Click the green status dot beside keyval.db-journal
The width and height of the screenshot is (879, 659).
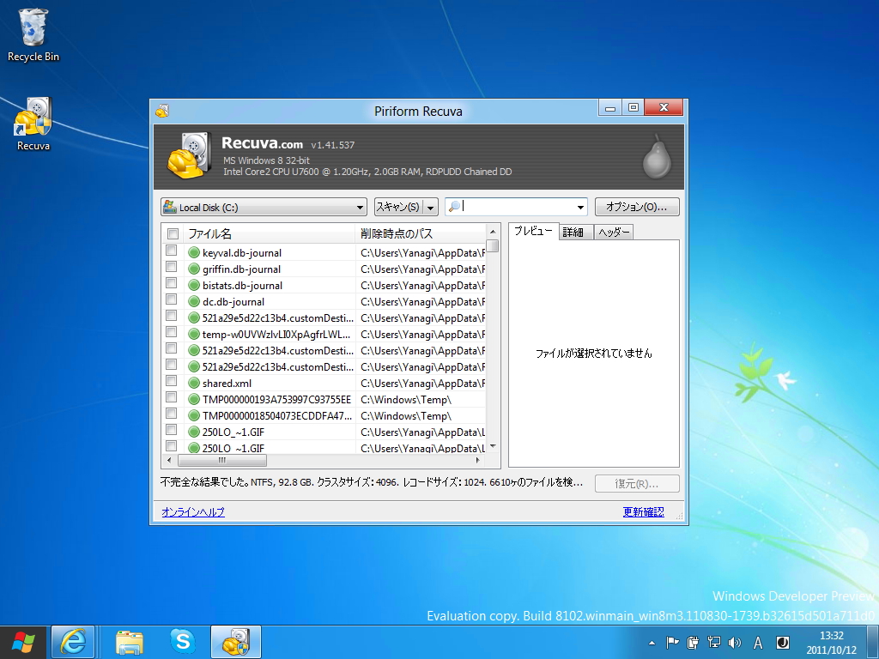click(x=192, y=251)
